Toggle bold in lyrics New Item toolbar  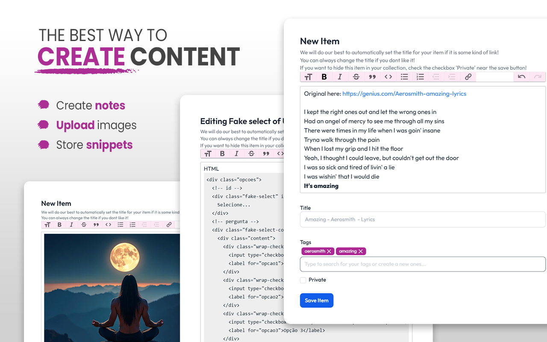click(324, 77)
